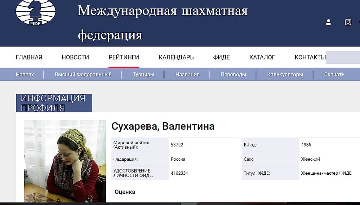This screenshot has height=205, width=360.
Task: Click the ФИДЕ menu item
Action: click(221, 57)
